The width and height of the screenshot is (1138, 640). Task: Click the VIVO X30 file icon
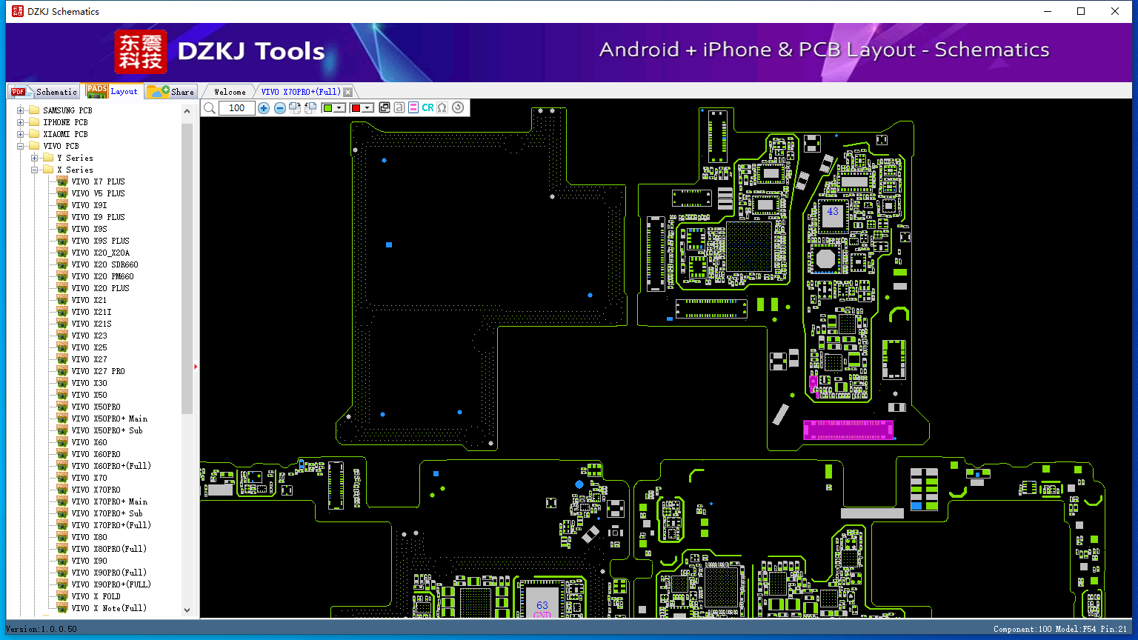pos(62,383)
